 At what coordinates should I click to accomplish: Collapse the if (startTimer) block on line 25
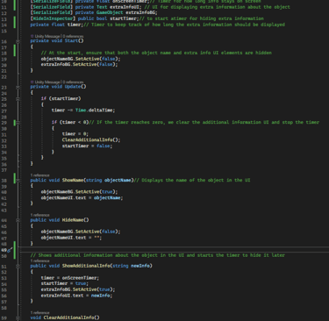[18, 99]
